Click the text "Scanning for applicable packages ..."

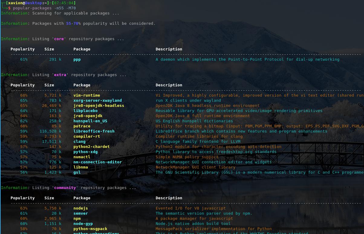pyautogui.click(x=76, y=13)
